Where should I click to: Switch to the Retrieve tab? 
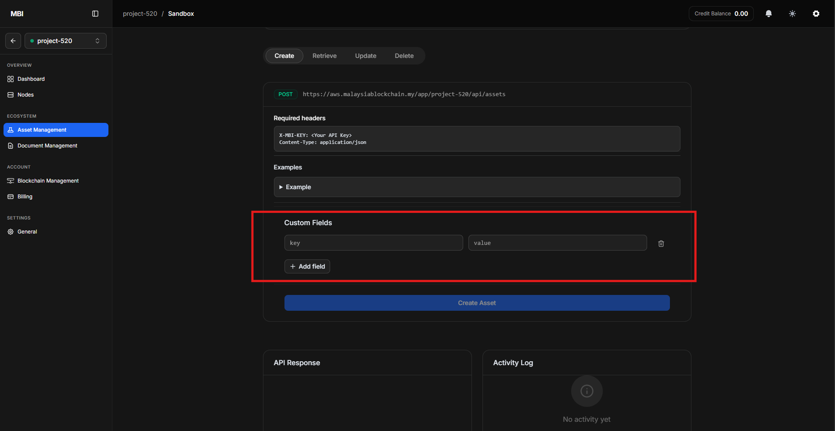click(324, 56)
